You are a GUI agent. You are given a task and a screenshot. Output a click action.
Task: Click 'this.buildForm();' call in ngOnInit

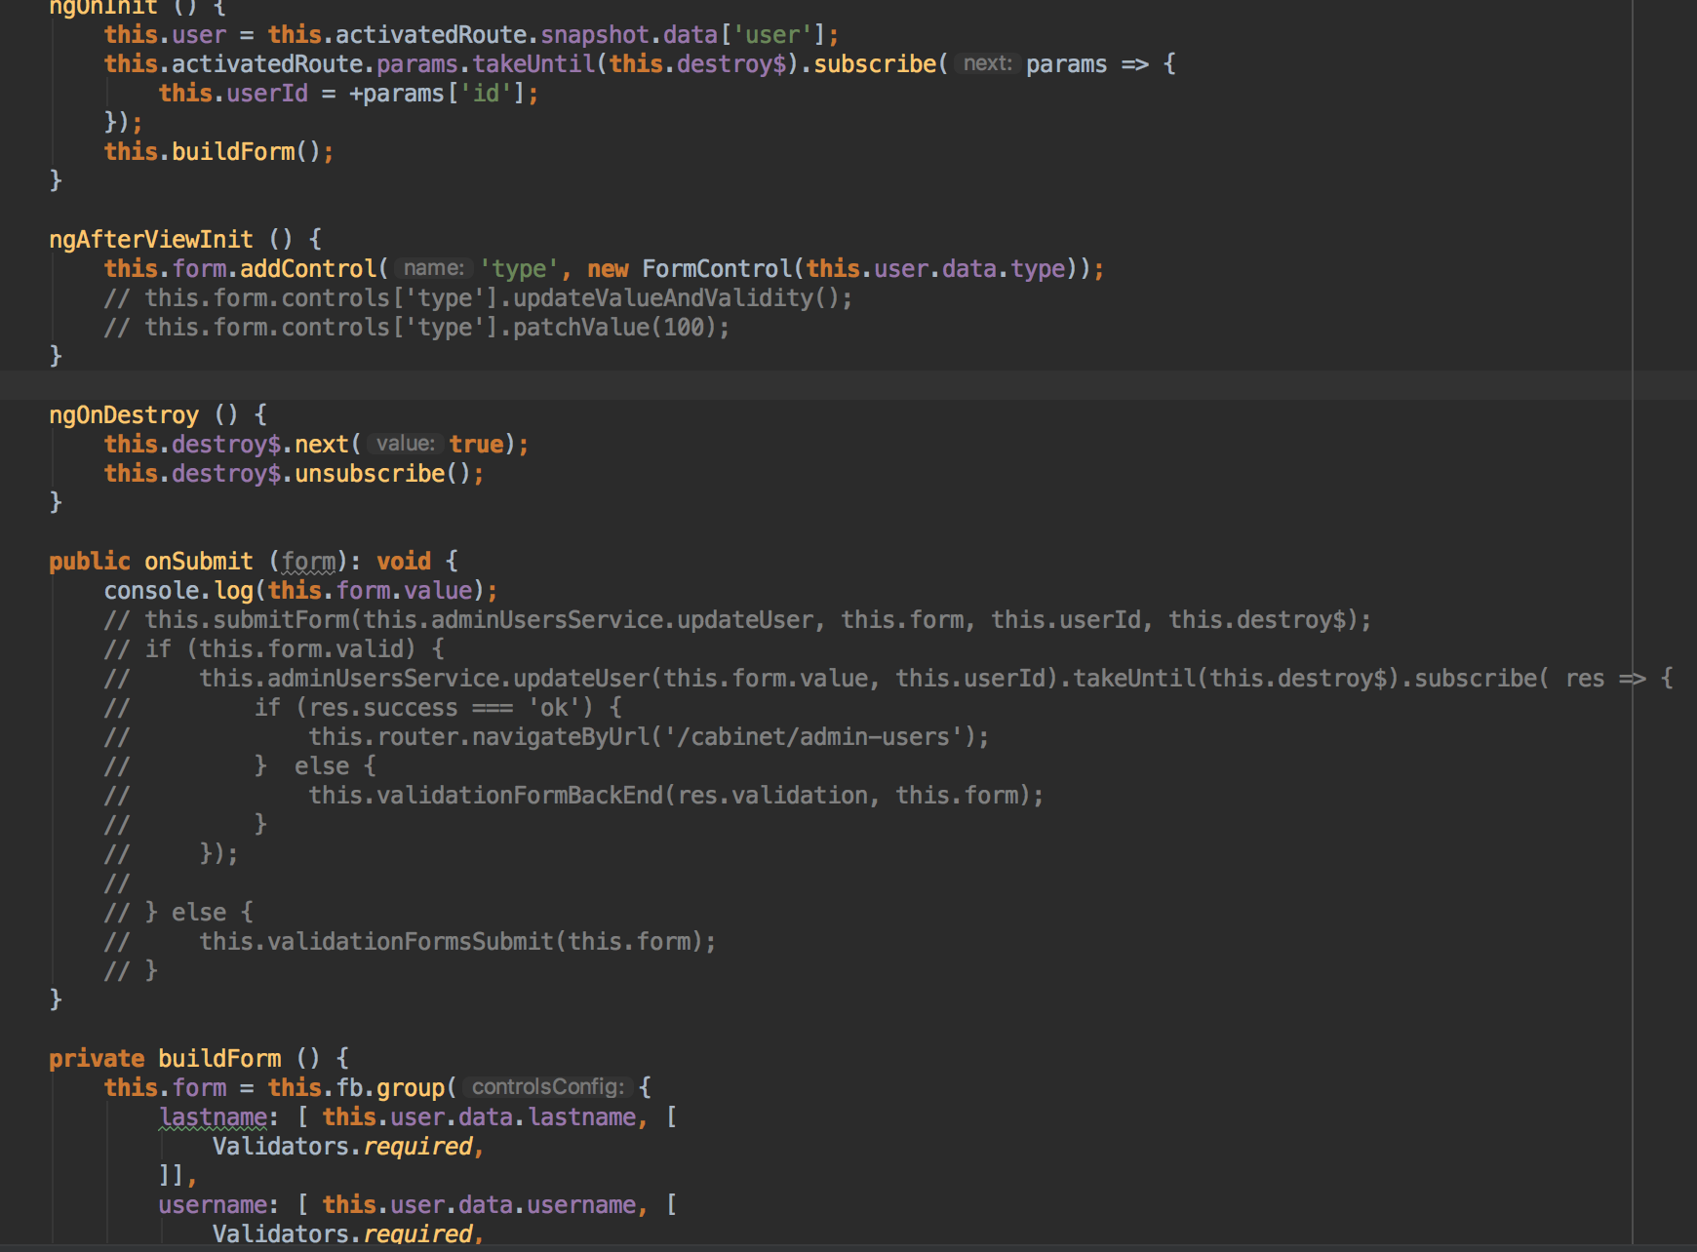click(218, 152)
